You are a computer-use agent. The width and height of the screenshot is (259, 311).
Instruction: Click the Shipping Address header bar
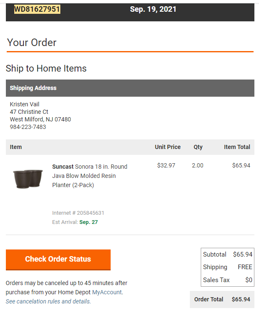coord(130,88)
